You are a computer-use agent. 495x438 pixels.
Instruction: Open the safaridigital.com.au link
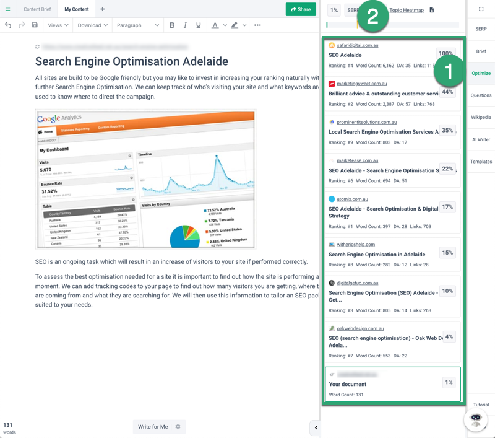358,45
